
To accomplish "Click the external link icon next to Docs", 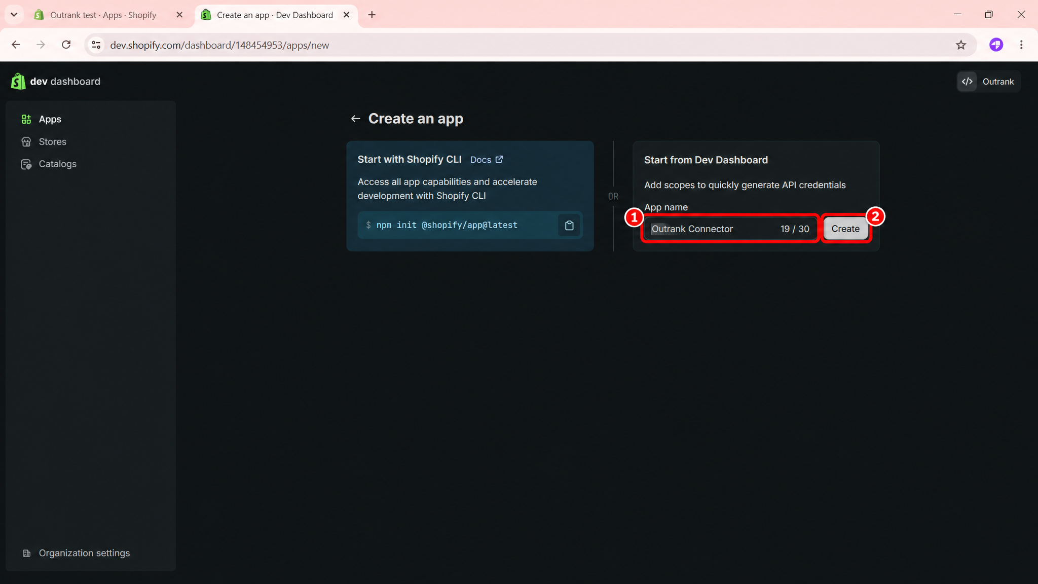I will coord(499,159).
